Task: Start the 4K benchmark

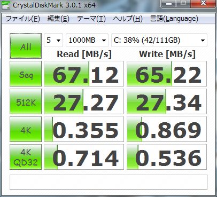Action: click(26, 129)
